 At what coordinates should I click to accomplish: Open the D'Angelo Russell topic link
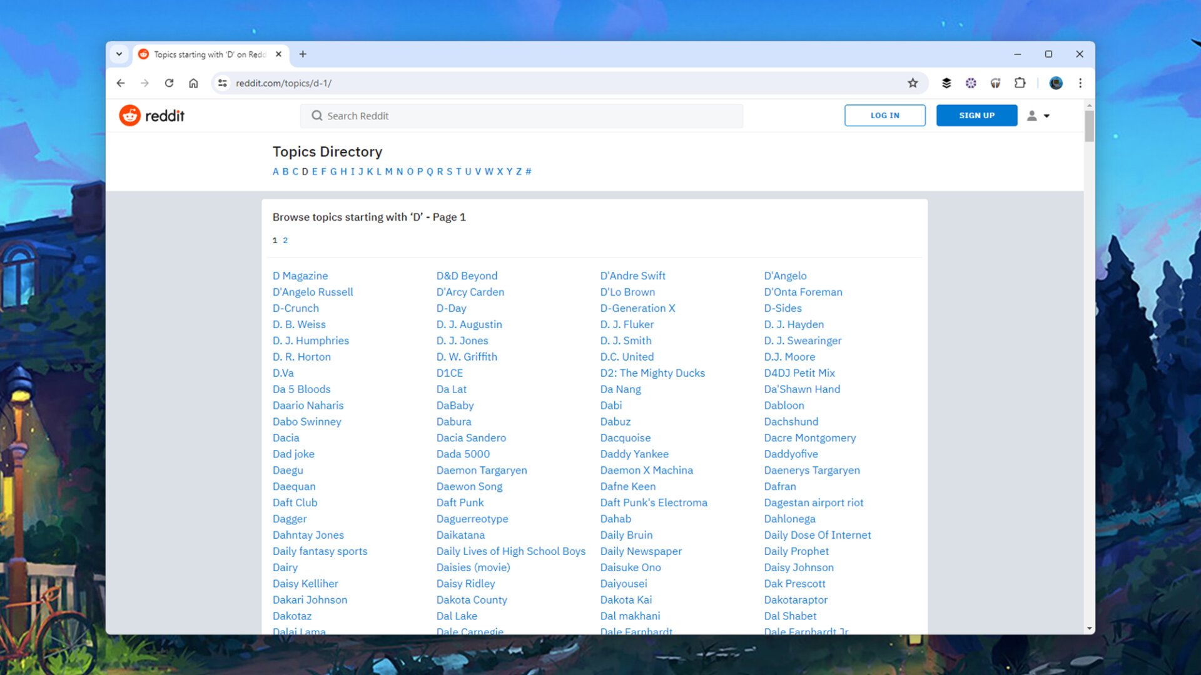click(x=312, y=292)
